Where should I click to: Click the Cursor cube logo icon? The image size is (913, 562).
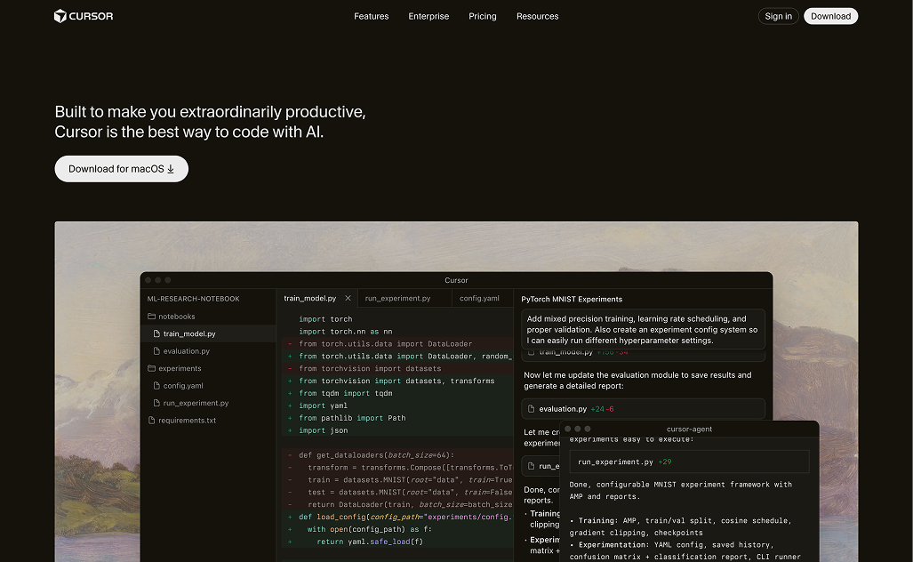point(60,16)
